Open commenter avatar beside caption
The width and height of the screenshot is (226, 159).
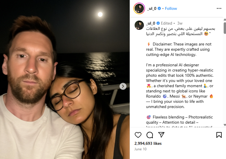click(139, 25)
